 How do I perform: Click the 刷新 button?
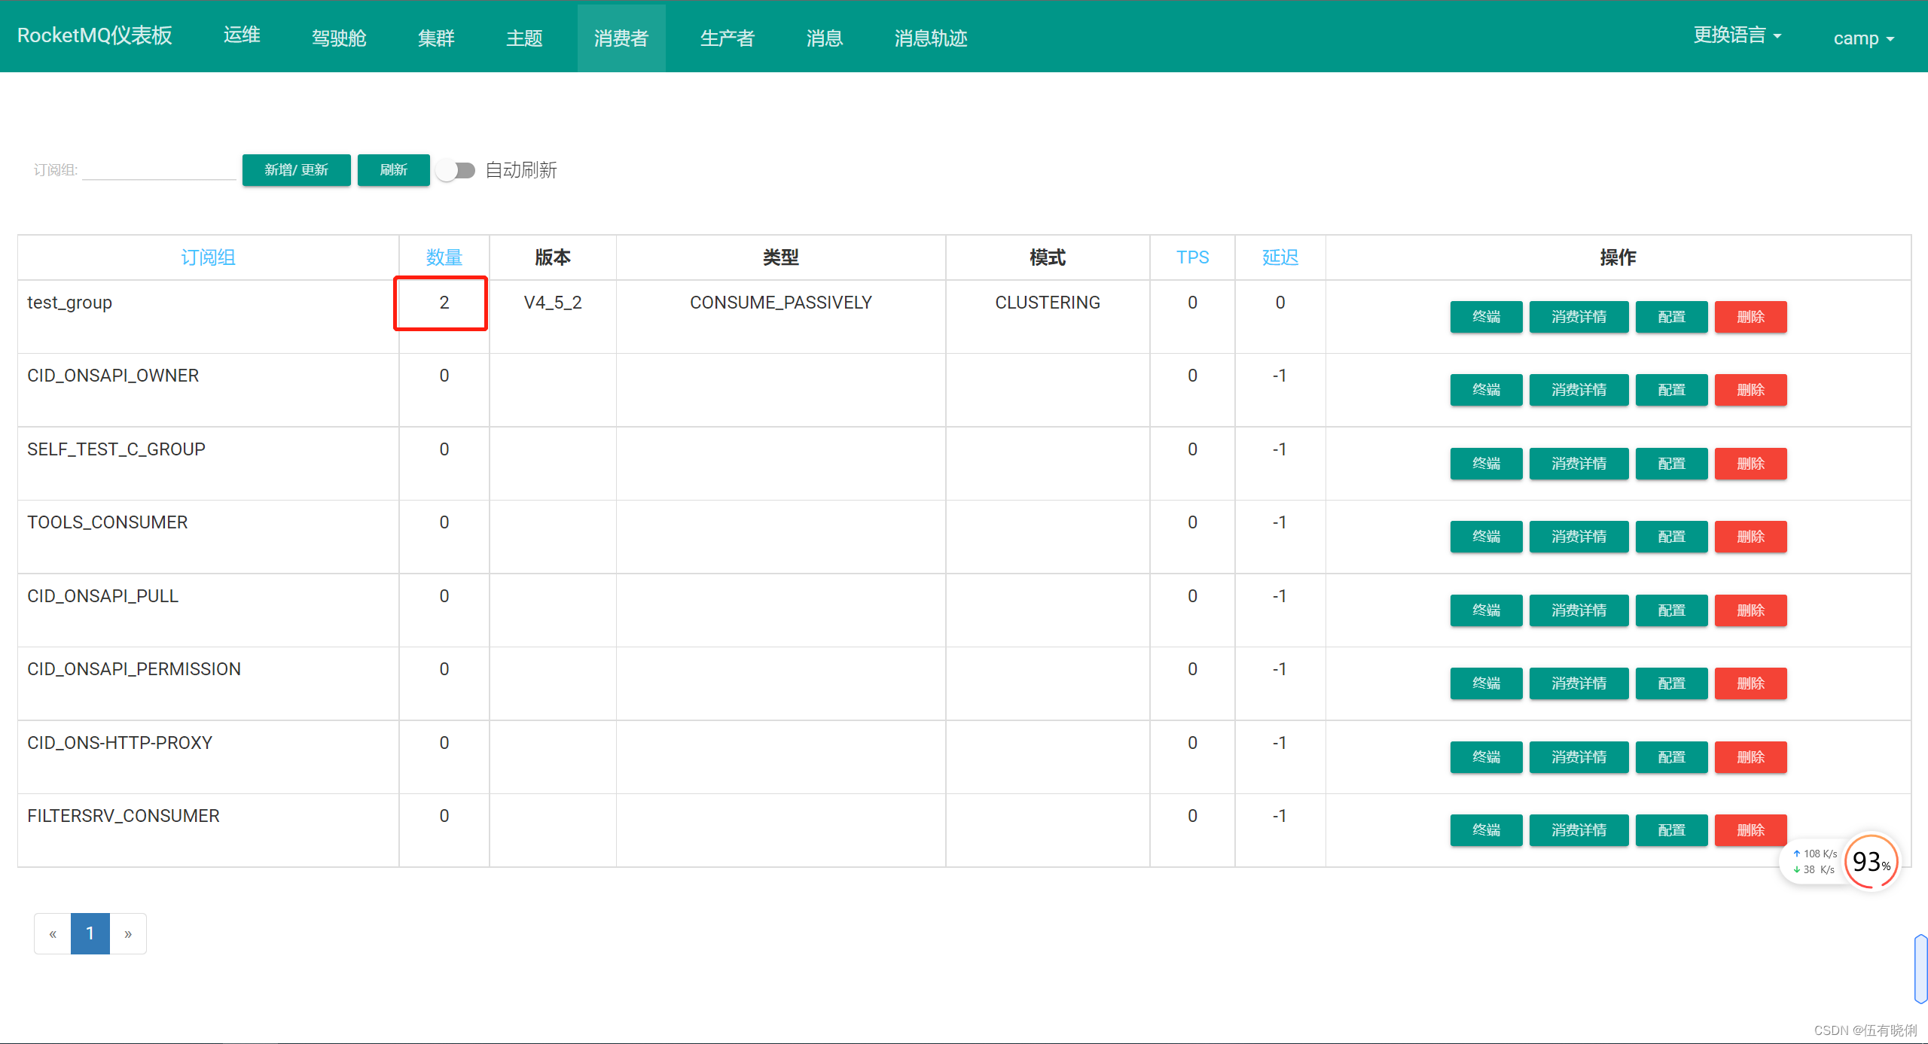(393, 170)
